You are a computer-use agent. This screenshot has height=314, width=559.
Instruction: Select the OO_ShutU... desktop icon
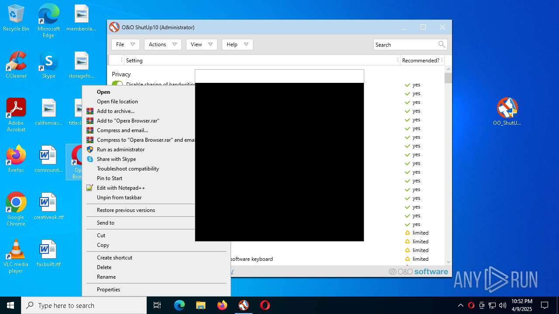(x=507, y=112)
